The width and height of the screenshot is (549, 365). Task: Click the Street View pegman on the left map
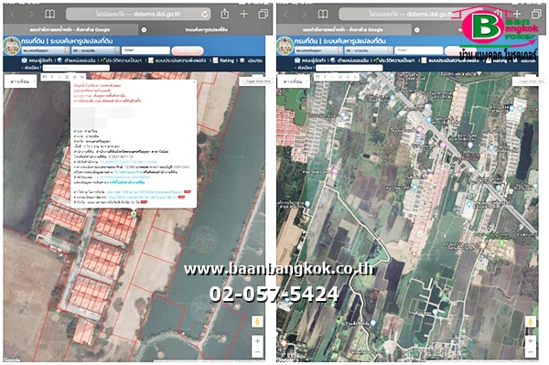pos(257,322)
